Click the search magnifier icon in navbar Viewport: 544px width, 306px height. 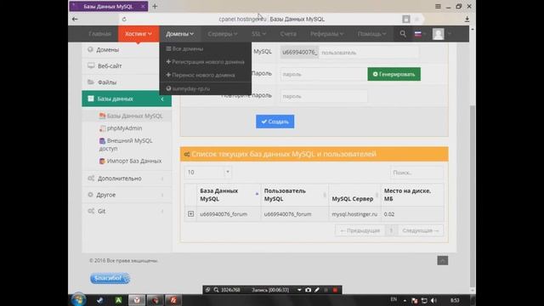403,34
